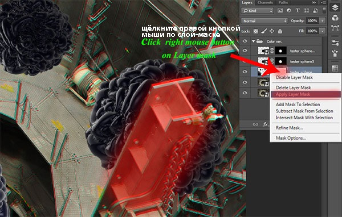Switch to the Layers tab
Image resolution: width=342 pixels, height=217 pixels.
[247, 3]
